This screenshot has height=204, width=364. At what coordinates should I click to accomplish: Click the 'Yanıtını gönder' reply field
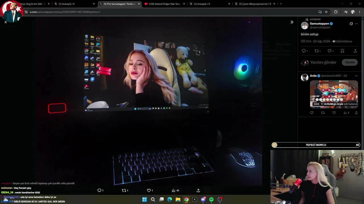323,62
